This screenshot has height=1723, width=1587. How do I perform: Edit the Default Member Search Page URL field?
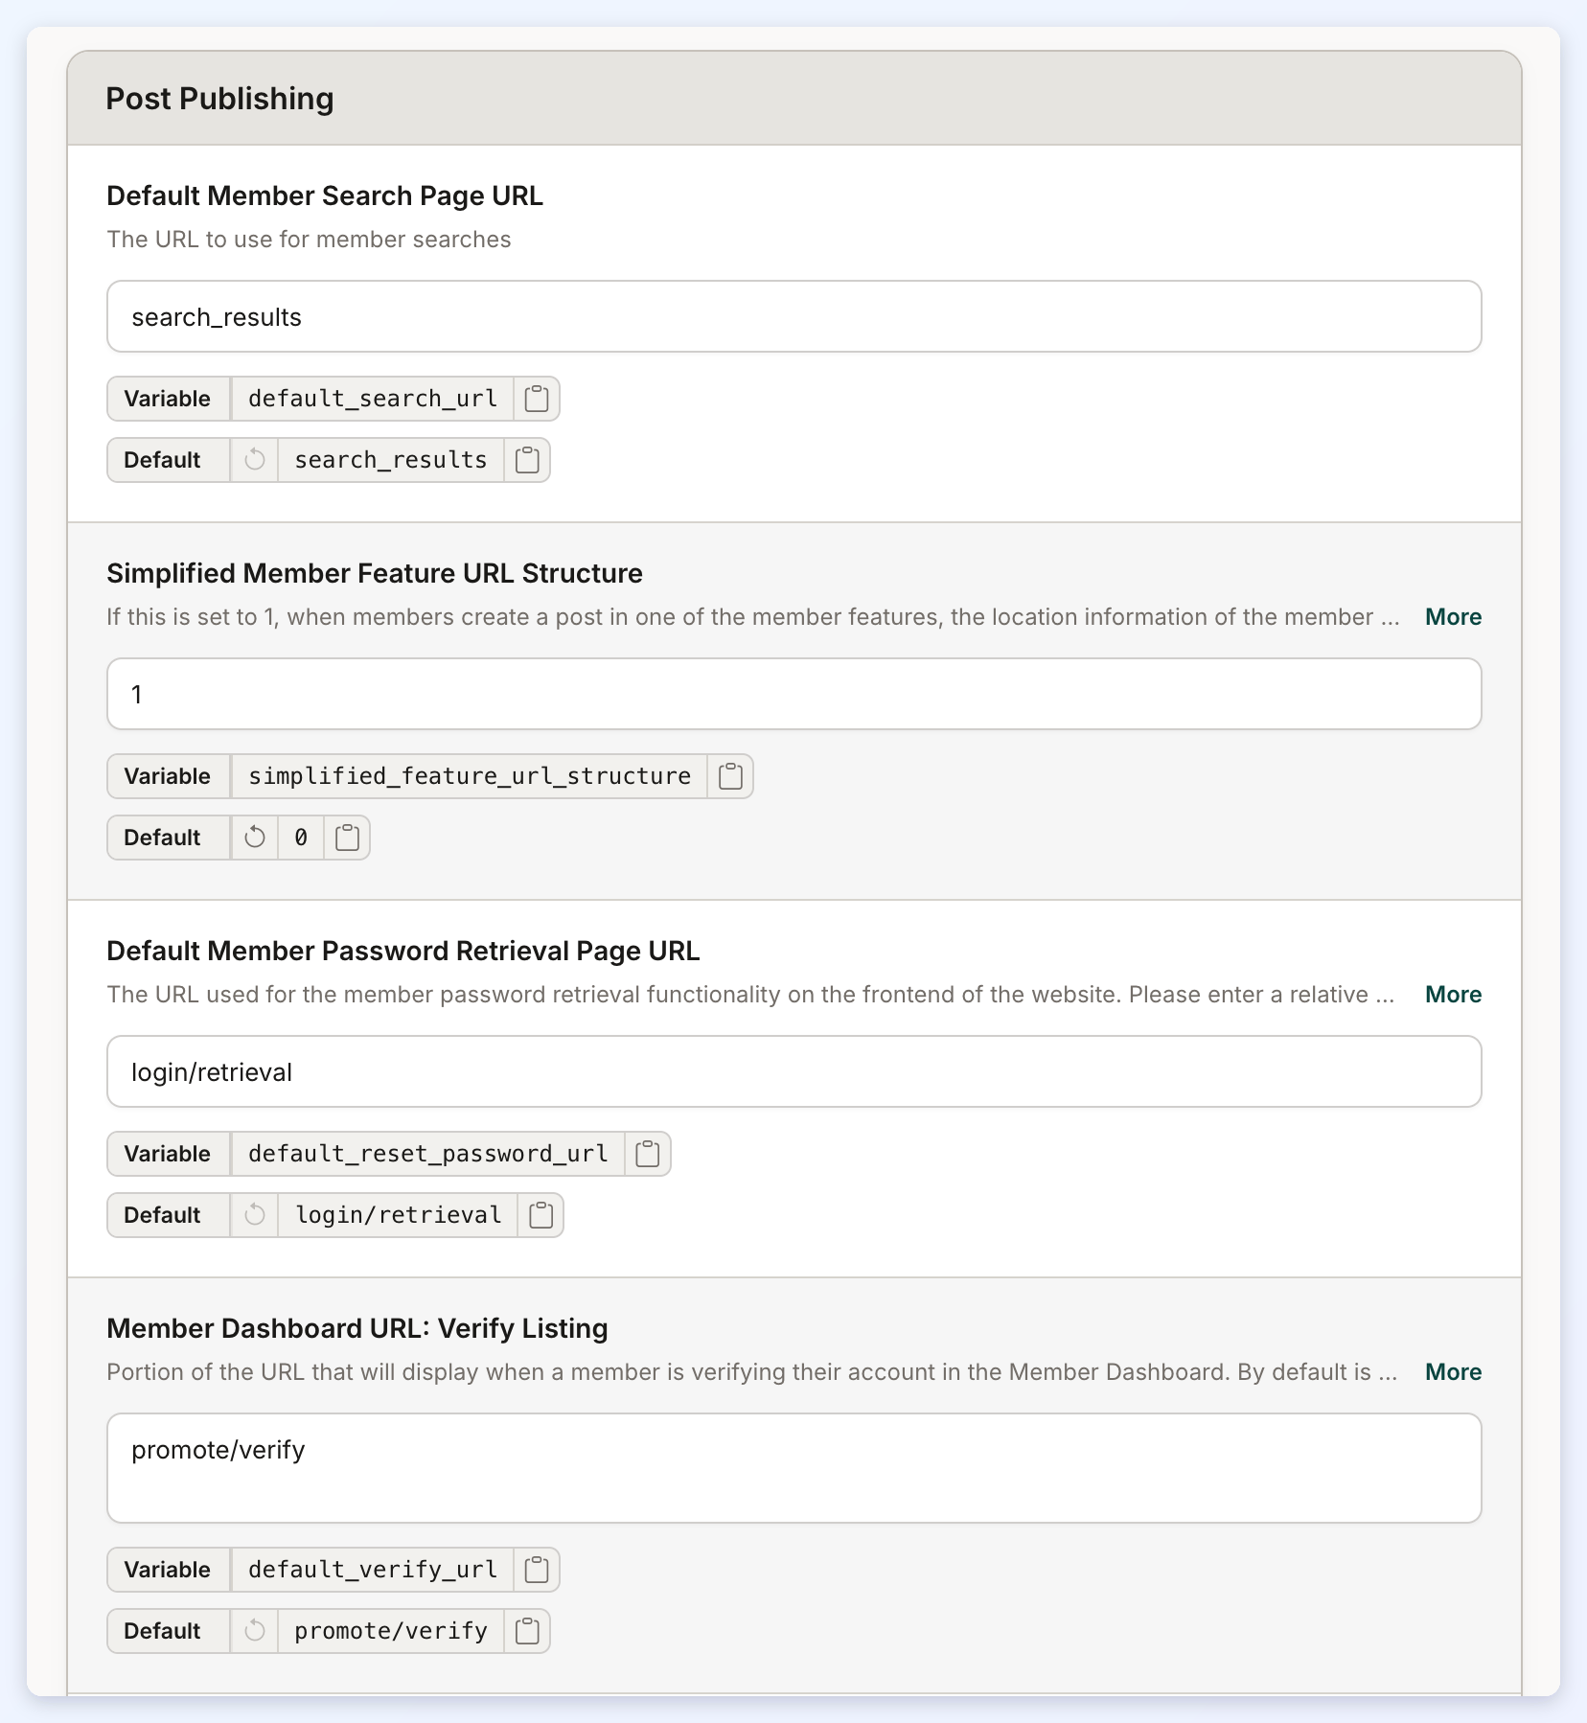click(794, 316)
